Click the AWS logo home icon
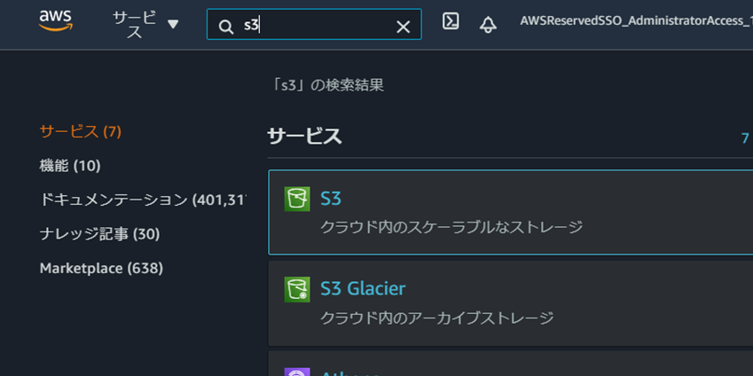 pos(55,23)
